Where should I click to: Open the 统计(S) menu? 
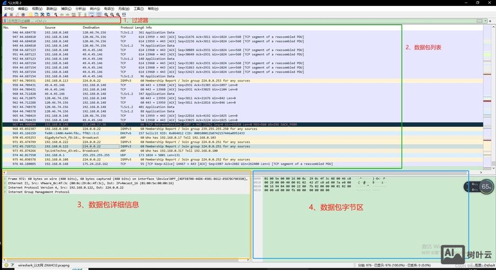click(x=95, y=9)
